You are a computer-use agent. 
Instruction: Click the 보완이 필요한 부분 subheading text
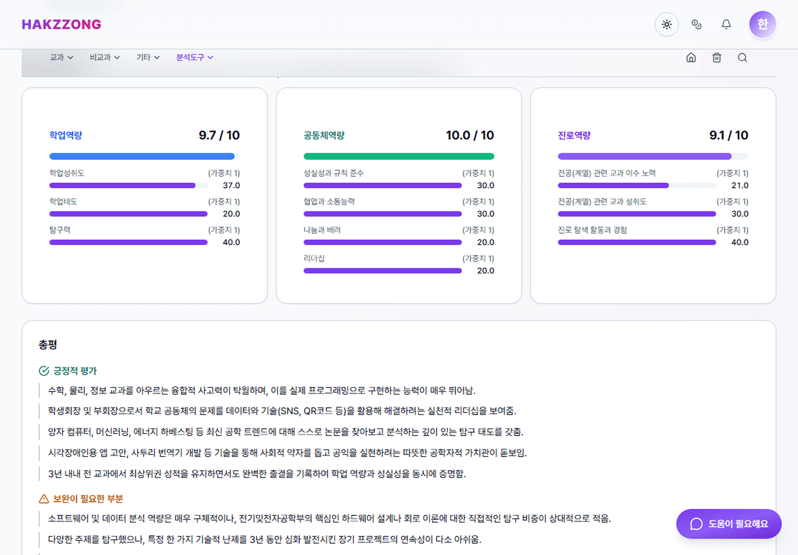(88, 499)
